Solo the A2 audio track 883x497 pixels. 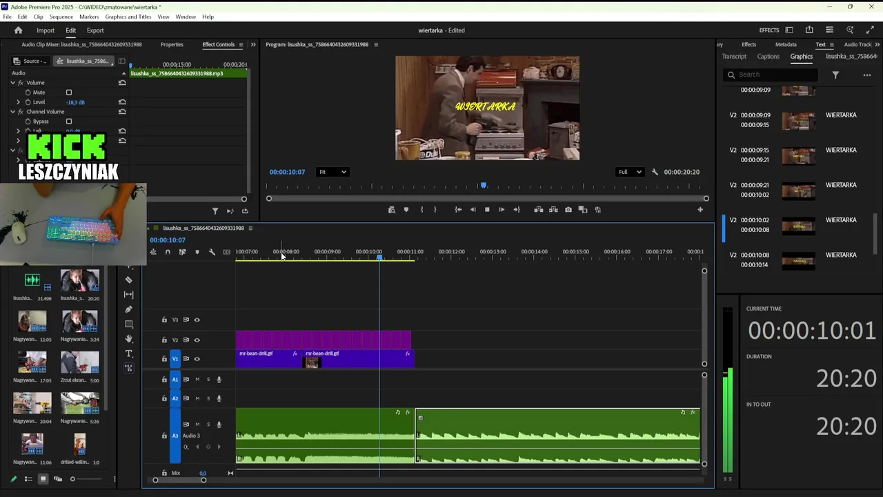point(208,398)
